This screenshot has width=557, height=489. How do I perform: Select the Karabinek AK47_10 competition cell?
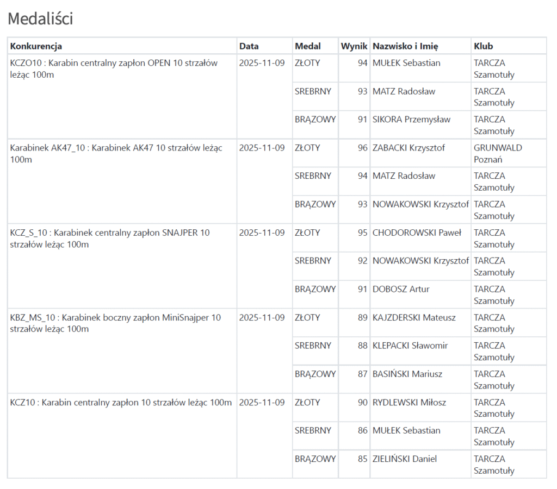coord(116,154)
